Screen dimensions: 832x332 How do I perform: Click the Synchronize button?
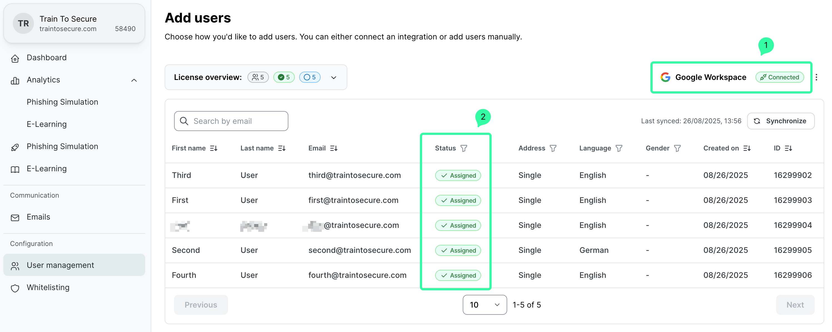780,121
